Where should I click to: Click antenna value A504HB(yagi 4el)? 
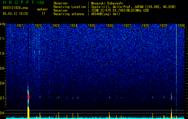tap(106, 14)
